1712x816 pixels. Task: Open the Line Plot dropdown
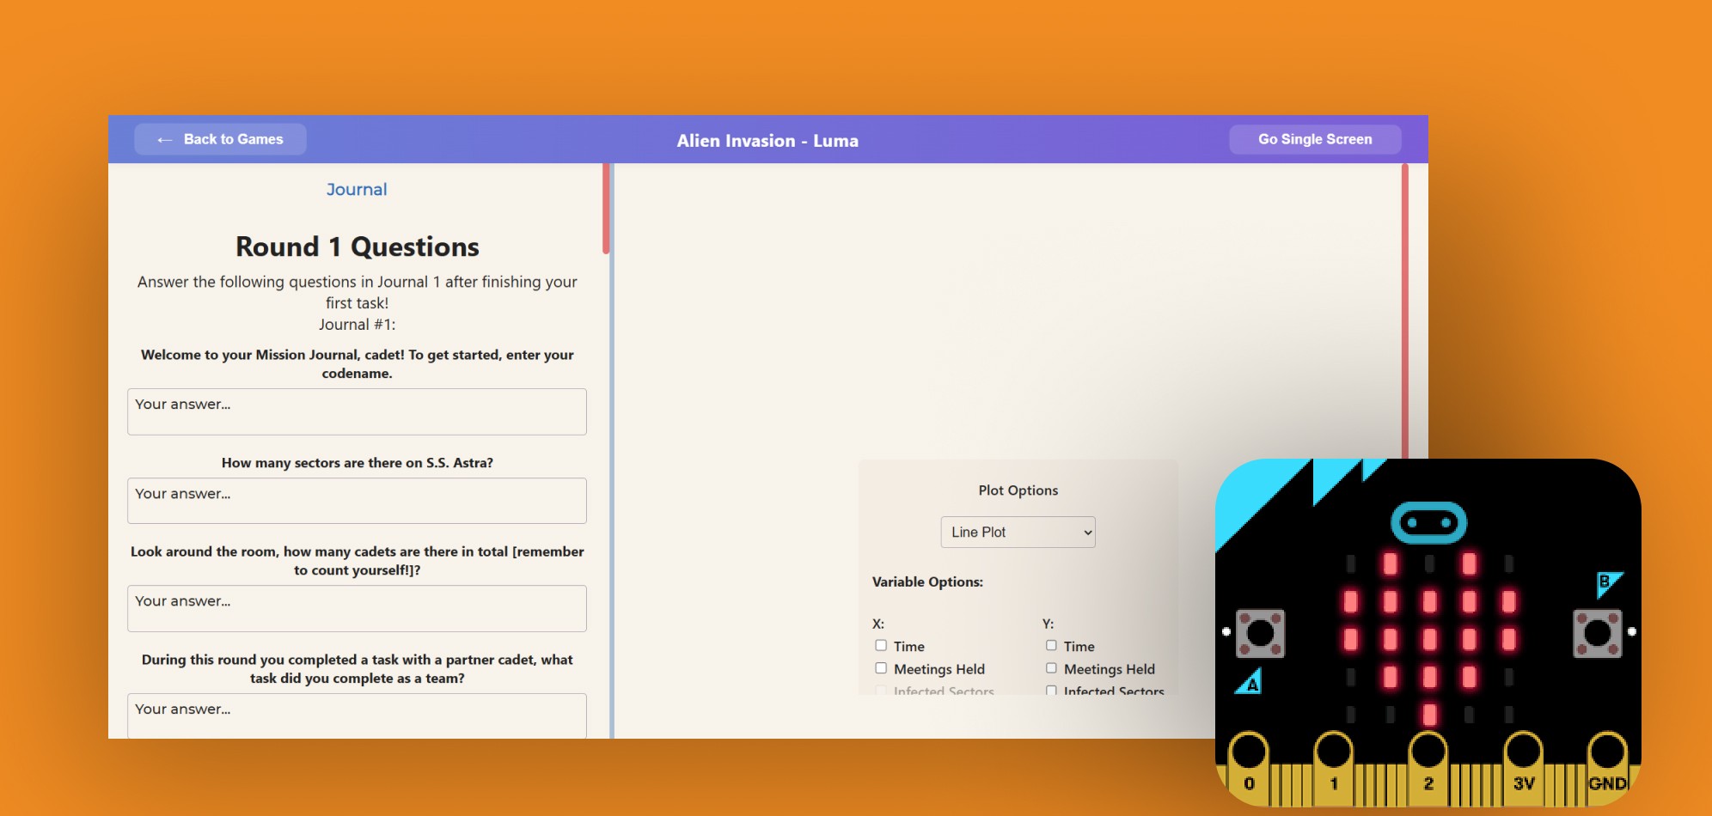pyautogui.click(x=1018, y=532)
